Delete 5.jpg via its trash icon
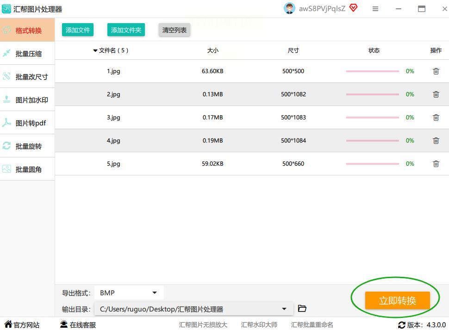This screenshot has height=330, width=449. [436, 164]
